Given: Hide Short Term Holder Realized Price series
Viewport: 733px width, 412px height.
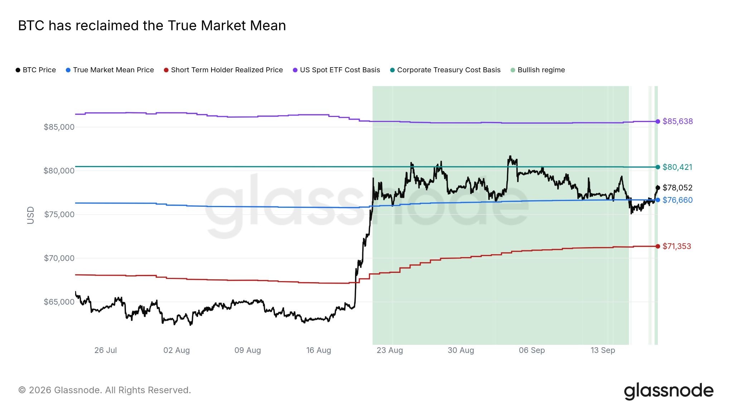Looking at the screenshot, I should point(223,70).
